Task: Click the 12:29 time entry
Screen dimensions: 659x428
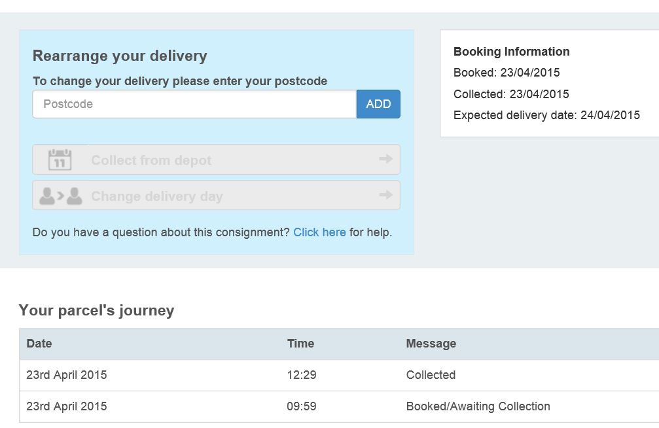Action: (x=301, y=375)
